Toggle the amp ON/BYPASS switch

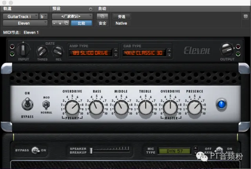click(27, 104)
